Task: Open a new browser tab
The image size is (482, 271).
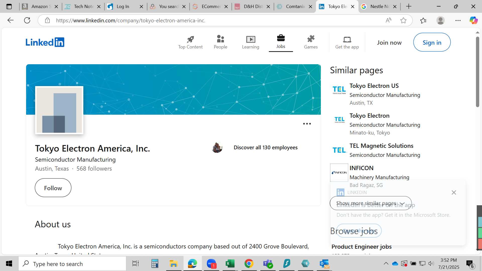Action: [x=409, y=7]
